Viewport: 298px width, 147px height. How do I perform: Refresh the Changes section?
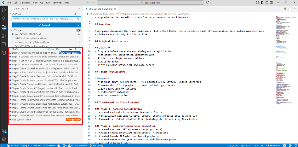(x=75, y=14)
